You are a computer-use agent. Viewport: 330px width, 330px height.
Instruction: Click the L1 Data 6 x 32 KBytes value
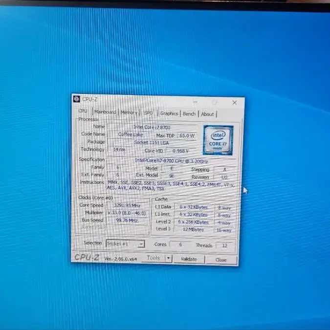pyautogui.click(x=194, y=207)
